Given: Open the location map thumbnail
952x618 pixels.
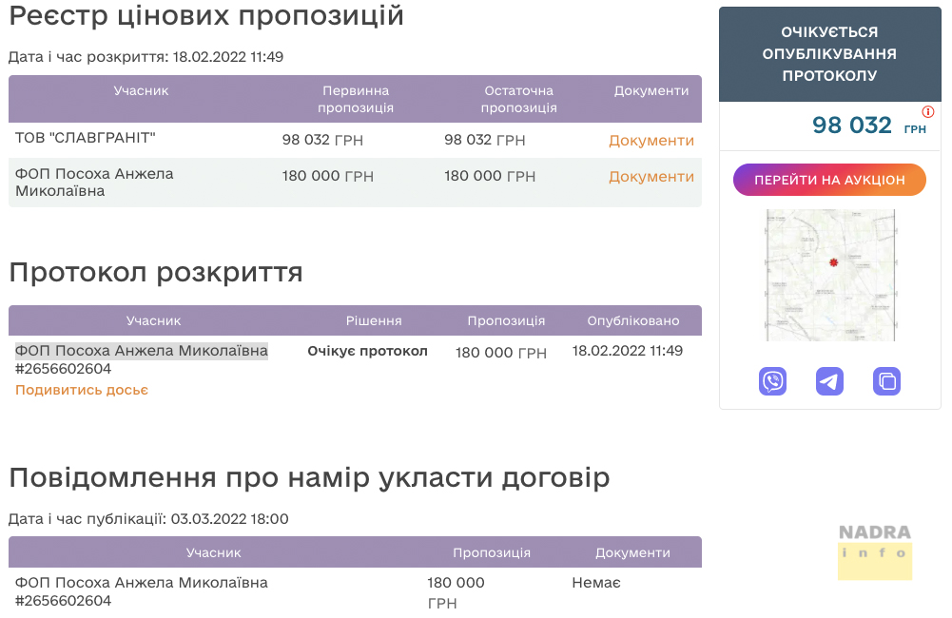Looking at the screenshot, I should 830,275.
